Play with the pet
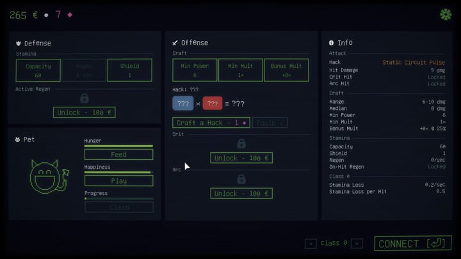This screenshot has height=259, width=461. click(x=119, y=181)
